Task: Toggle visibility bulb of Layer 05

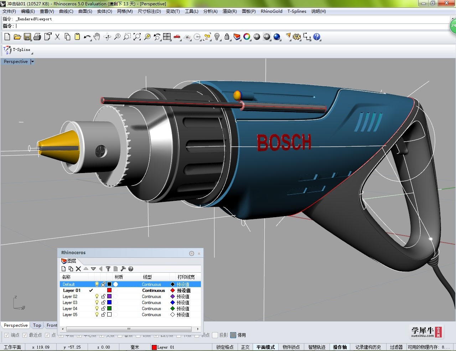Action: (x=97, y=314)
